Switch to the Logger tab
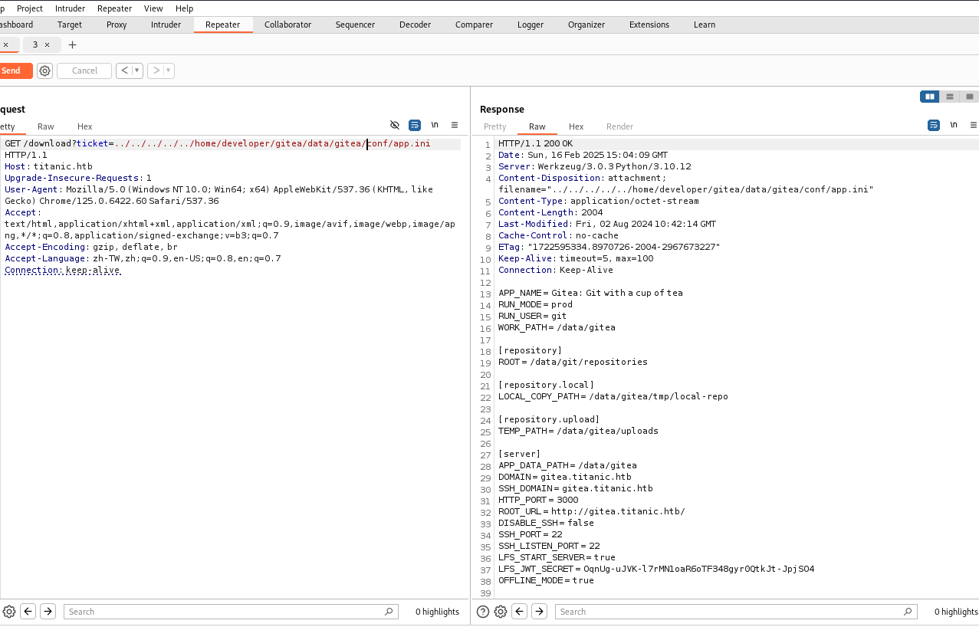This screenshot has width=979, height=627. tap(531, 25)
